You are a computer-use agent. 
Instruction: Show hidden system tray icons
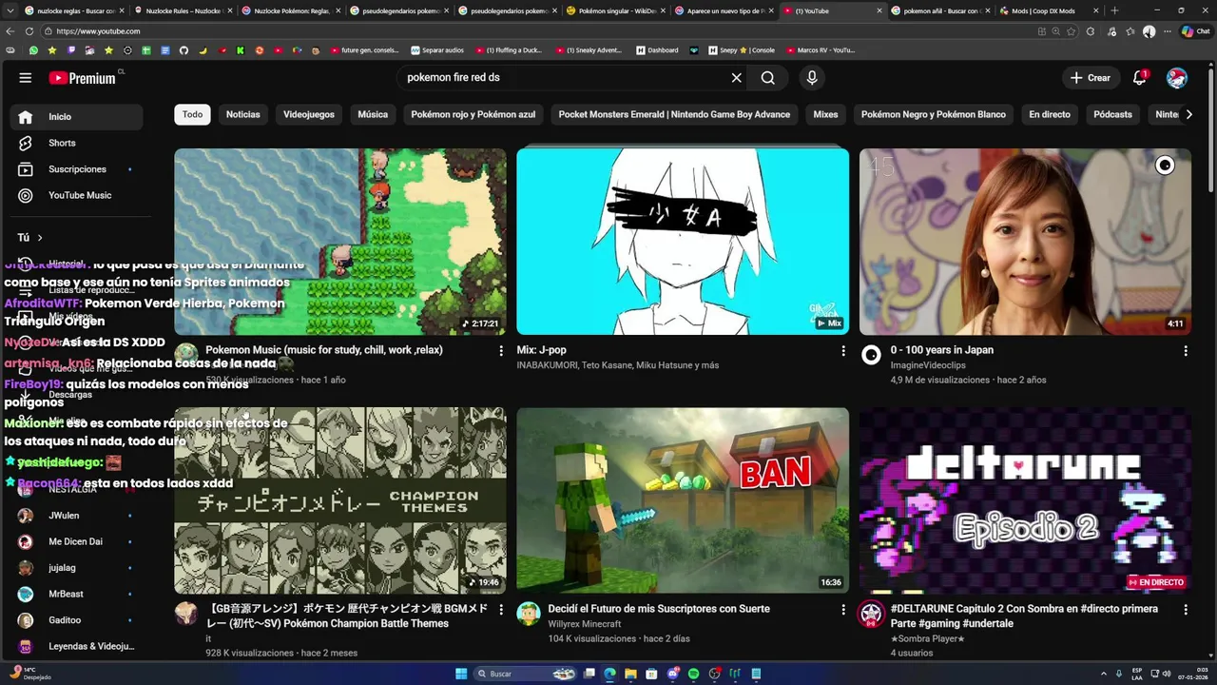[1104, 674]
